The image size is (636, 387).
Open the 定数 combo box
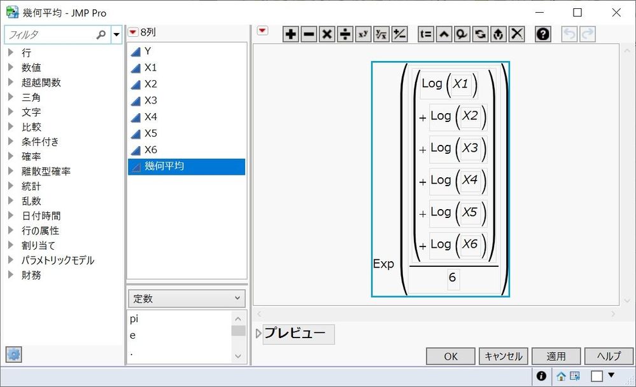pos(187,299)
